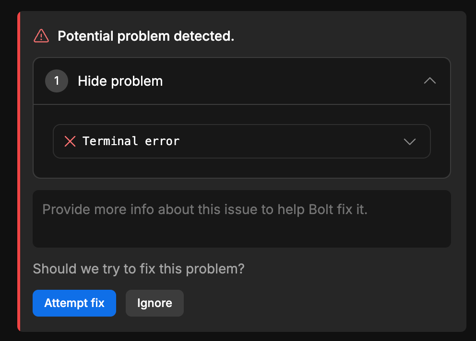The image size is (476, 341).
Task: Click the blank area right of the alert heading
Action: point(345,36)
